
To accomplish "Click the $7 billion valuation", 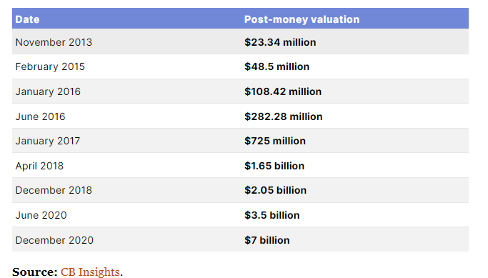I will coord(267,240).
